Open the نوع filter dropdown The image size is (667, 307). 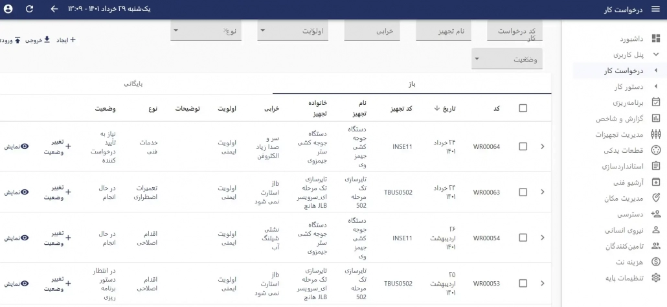(x=206, y=30)
